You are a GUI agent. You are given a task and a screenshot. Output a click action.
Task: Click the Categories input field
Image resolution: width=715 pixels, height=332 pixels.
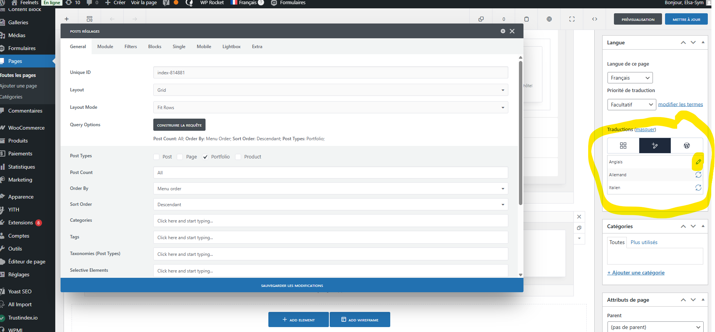330,221
